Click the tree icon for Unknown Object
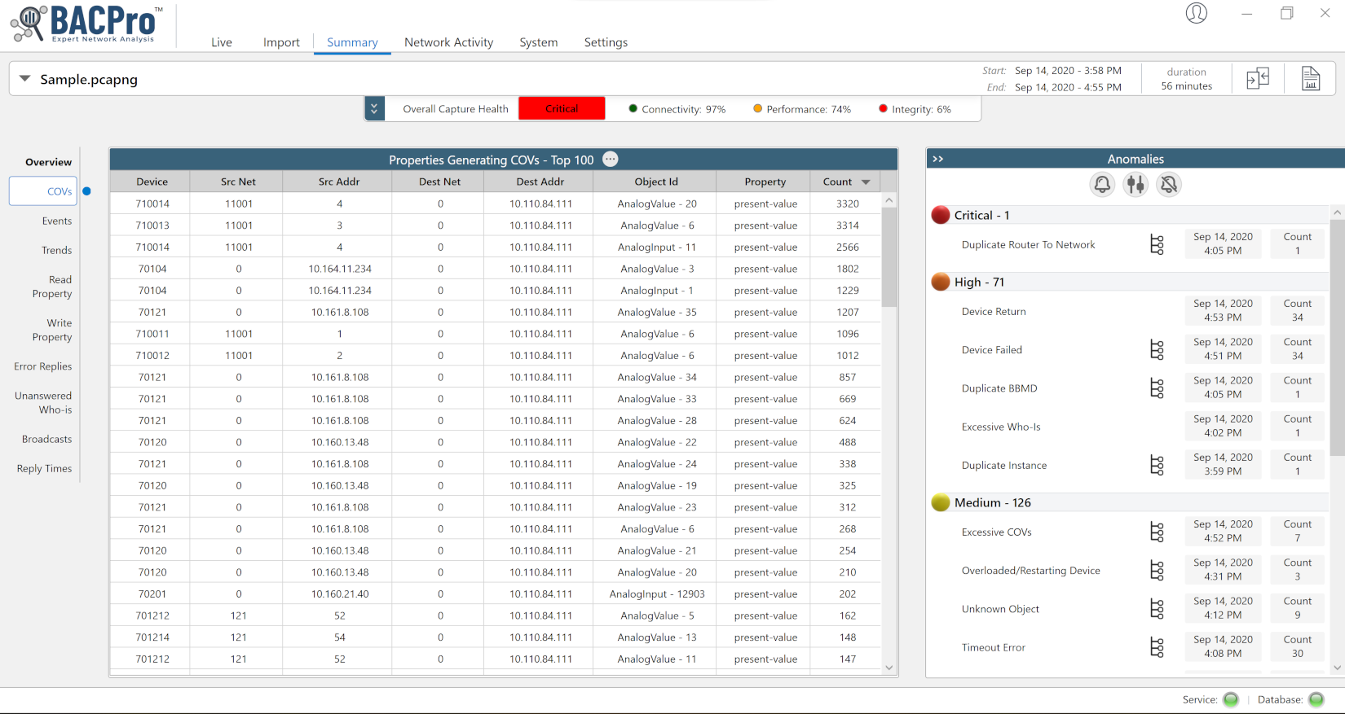The image size is (1345, 714). coord(1157,609)
